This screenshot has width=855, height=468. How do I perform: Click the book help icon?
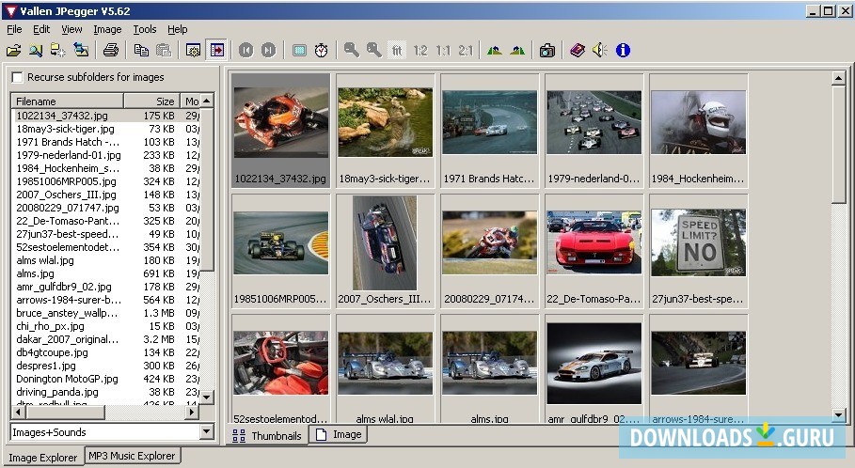click(x=577, y=50)
